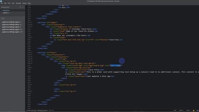Image resolution: width=199 pixels, height=112 pixels.
Task: Collapse fold arrow at line 358 col-lg-4
Action: [32, 91]
